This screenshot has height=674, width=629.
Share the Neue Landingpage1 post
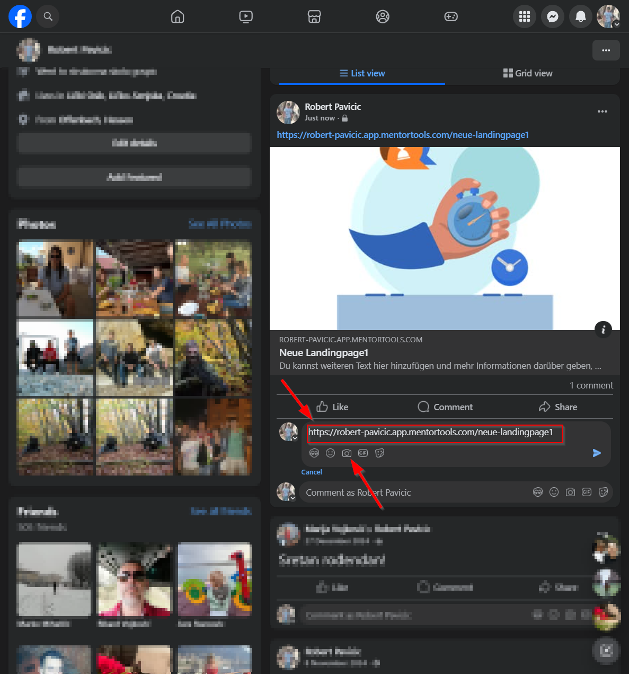pyautogui.click(x=558, y=407)
